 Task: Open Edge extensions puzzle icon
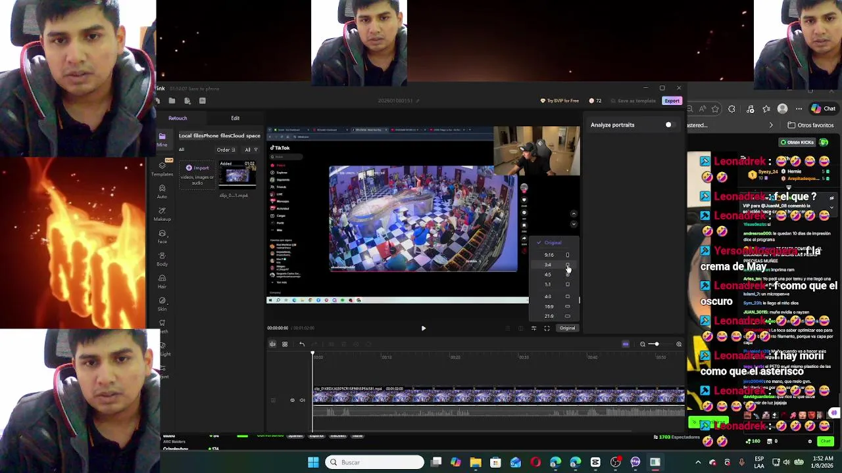pos(731,108)
